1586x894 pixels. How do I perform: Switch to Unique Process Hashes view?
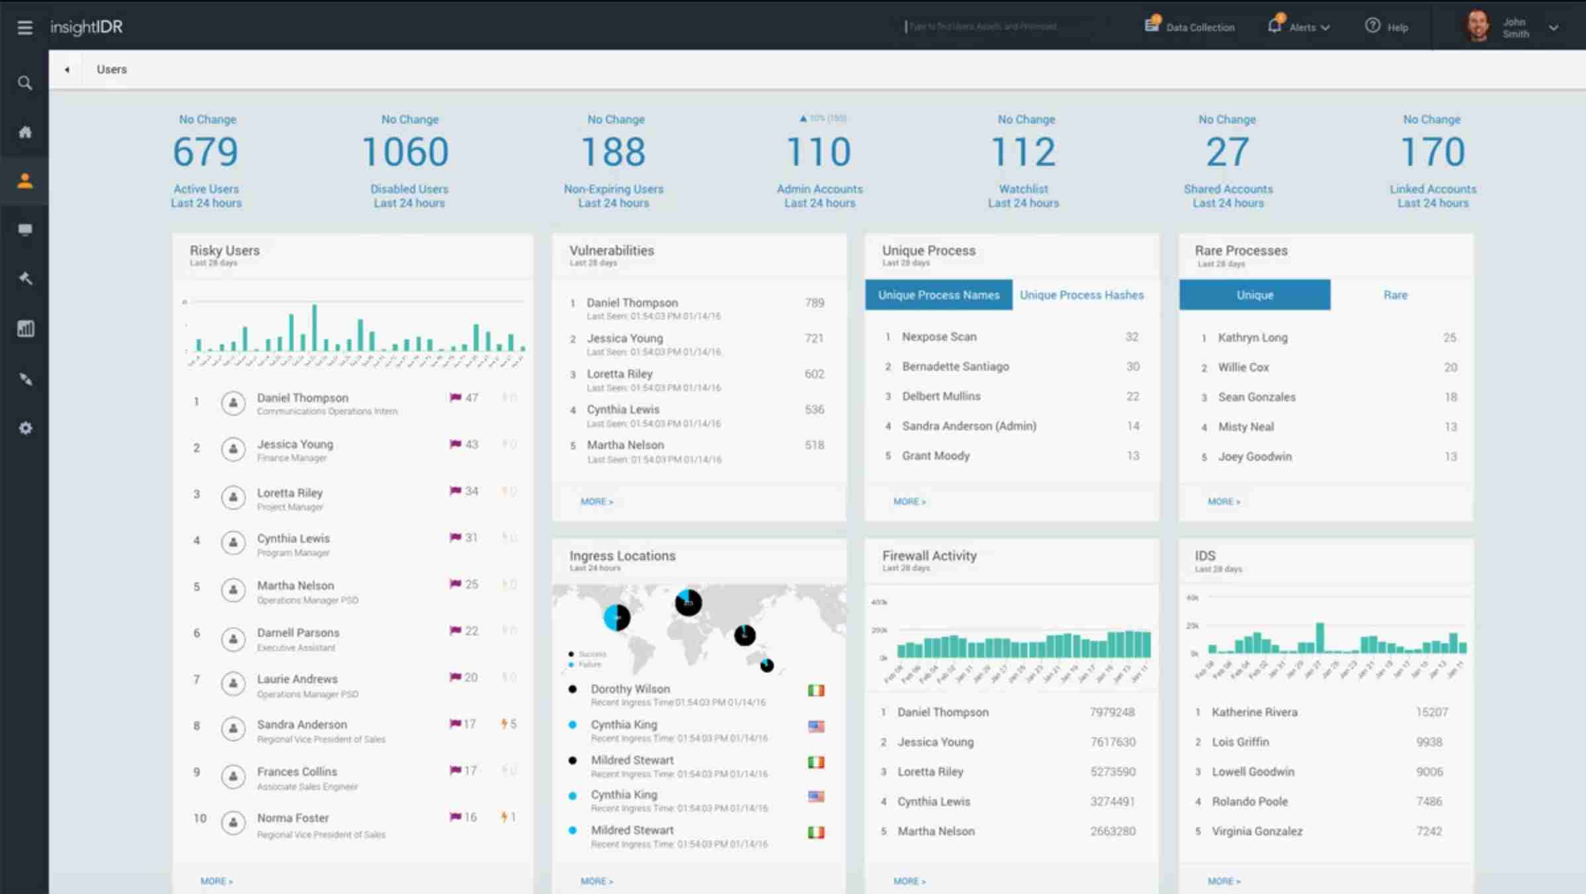pos(1081,295)
